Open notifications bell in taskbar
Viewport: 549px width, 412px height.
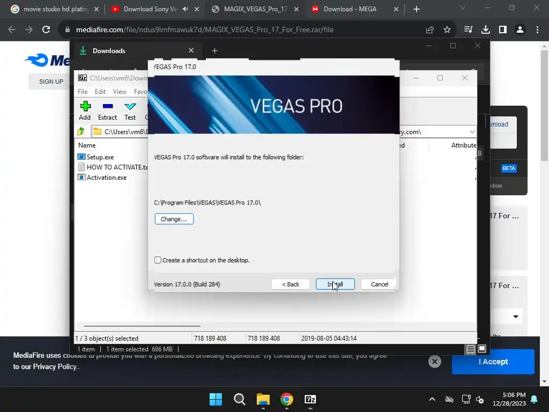tap(535, 399)
